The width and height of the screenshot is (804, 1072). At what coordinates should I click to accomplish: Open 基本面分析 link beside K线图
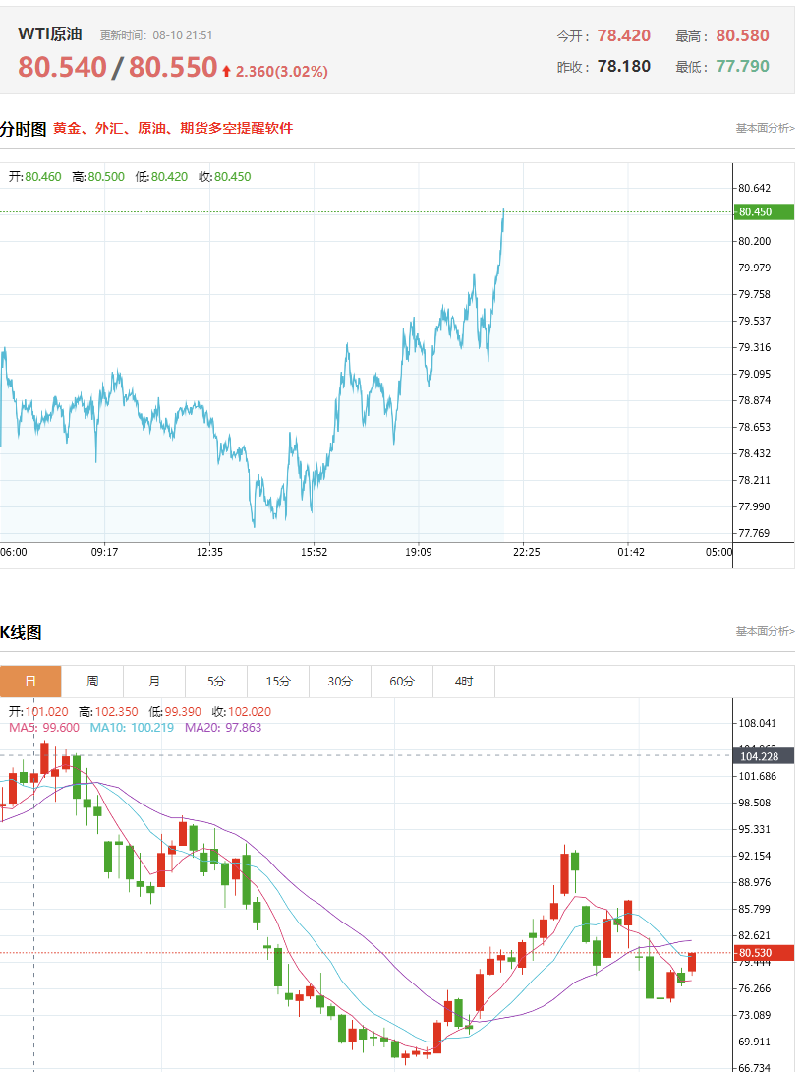tap(765, 631)
